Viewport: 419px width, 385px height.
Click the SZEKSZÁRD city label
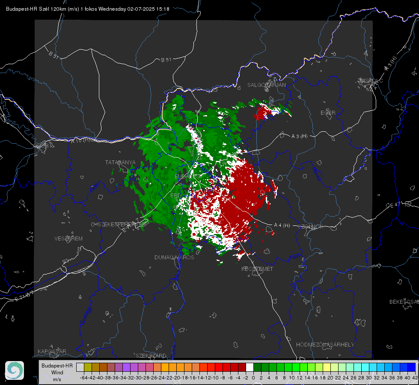coord(151,355)
